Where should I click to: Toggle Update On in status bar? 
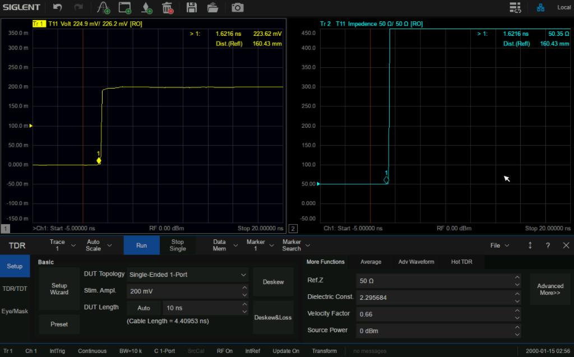pos(286,351)
